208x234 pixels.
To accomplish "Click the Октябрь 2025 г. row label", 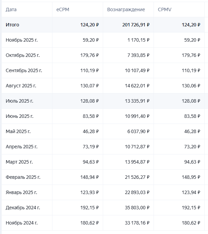I will pyautogui.click(x=23, y=55).
